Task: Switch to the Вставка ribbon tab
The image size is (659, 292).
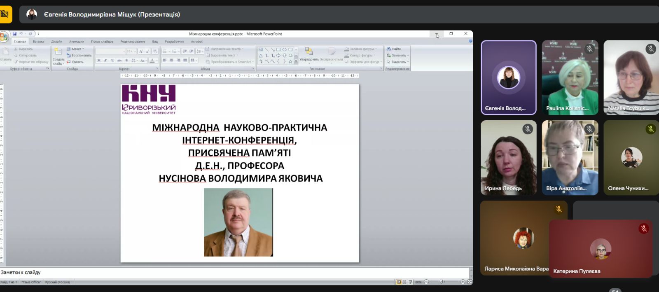Action: click(38, 42)
